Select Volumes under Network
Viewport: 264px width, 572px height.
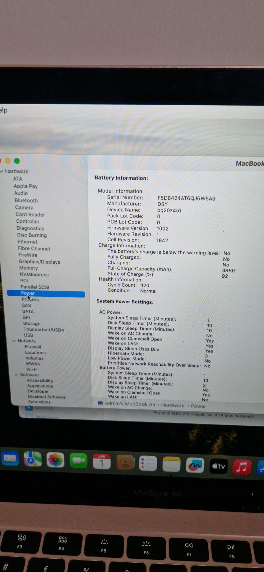[34, 358]
